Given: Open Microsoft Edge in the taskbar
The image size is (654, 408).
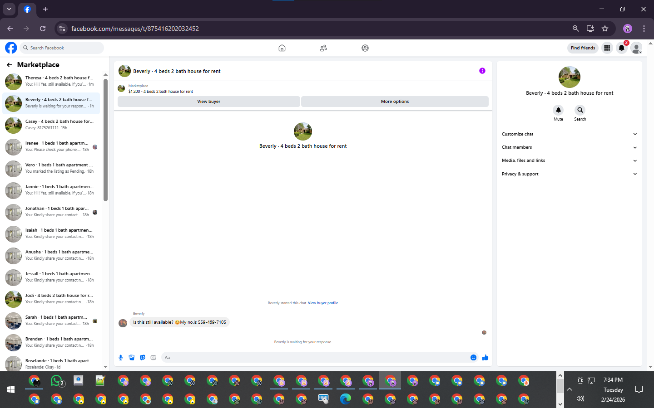Looking at the screenshot, I should click(x=346, y=399).
